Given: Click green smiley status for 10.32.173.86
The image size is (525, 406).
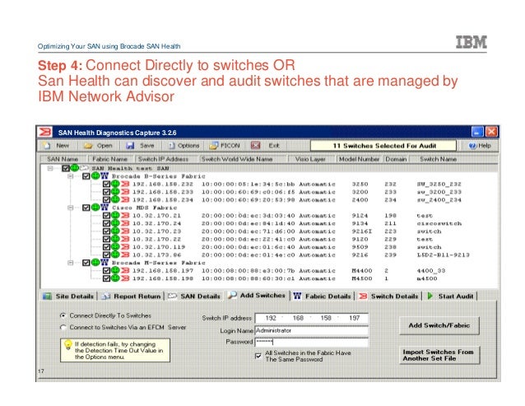Looking at the screenshot, I should pyautogui.click(x=115, y=254).
